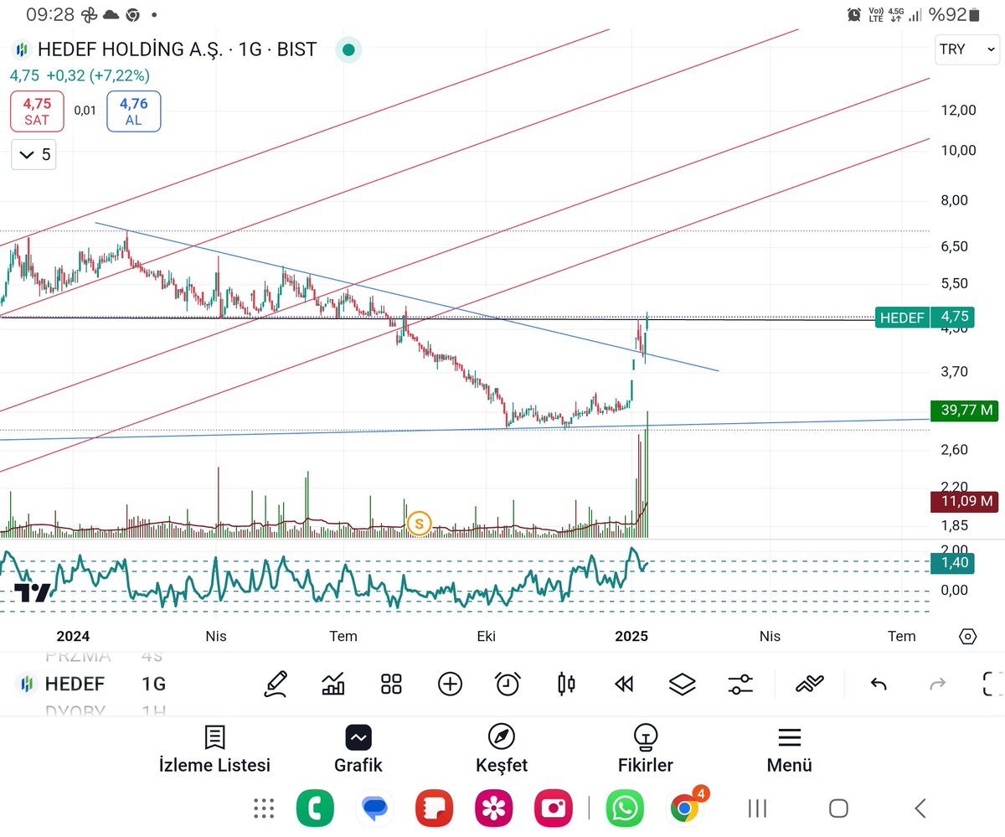Image resolution: width=1005 pixels, height=837 pixels.
Task: Open the candlestick chart type icon
Action: pos(566,684)
